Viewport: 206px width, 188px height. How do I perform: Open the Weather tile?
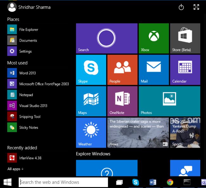pyautogui.click(x=91, y=132)
